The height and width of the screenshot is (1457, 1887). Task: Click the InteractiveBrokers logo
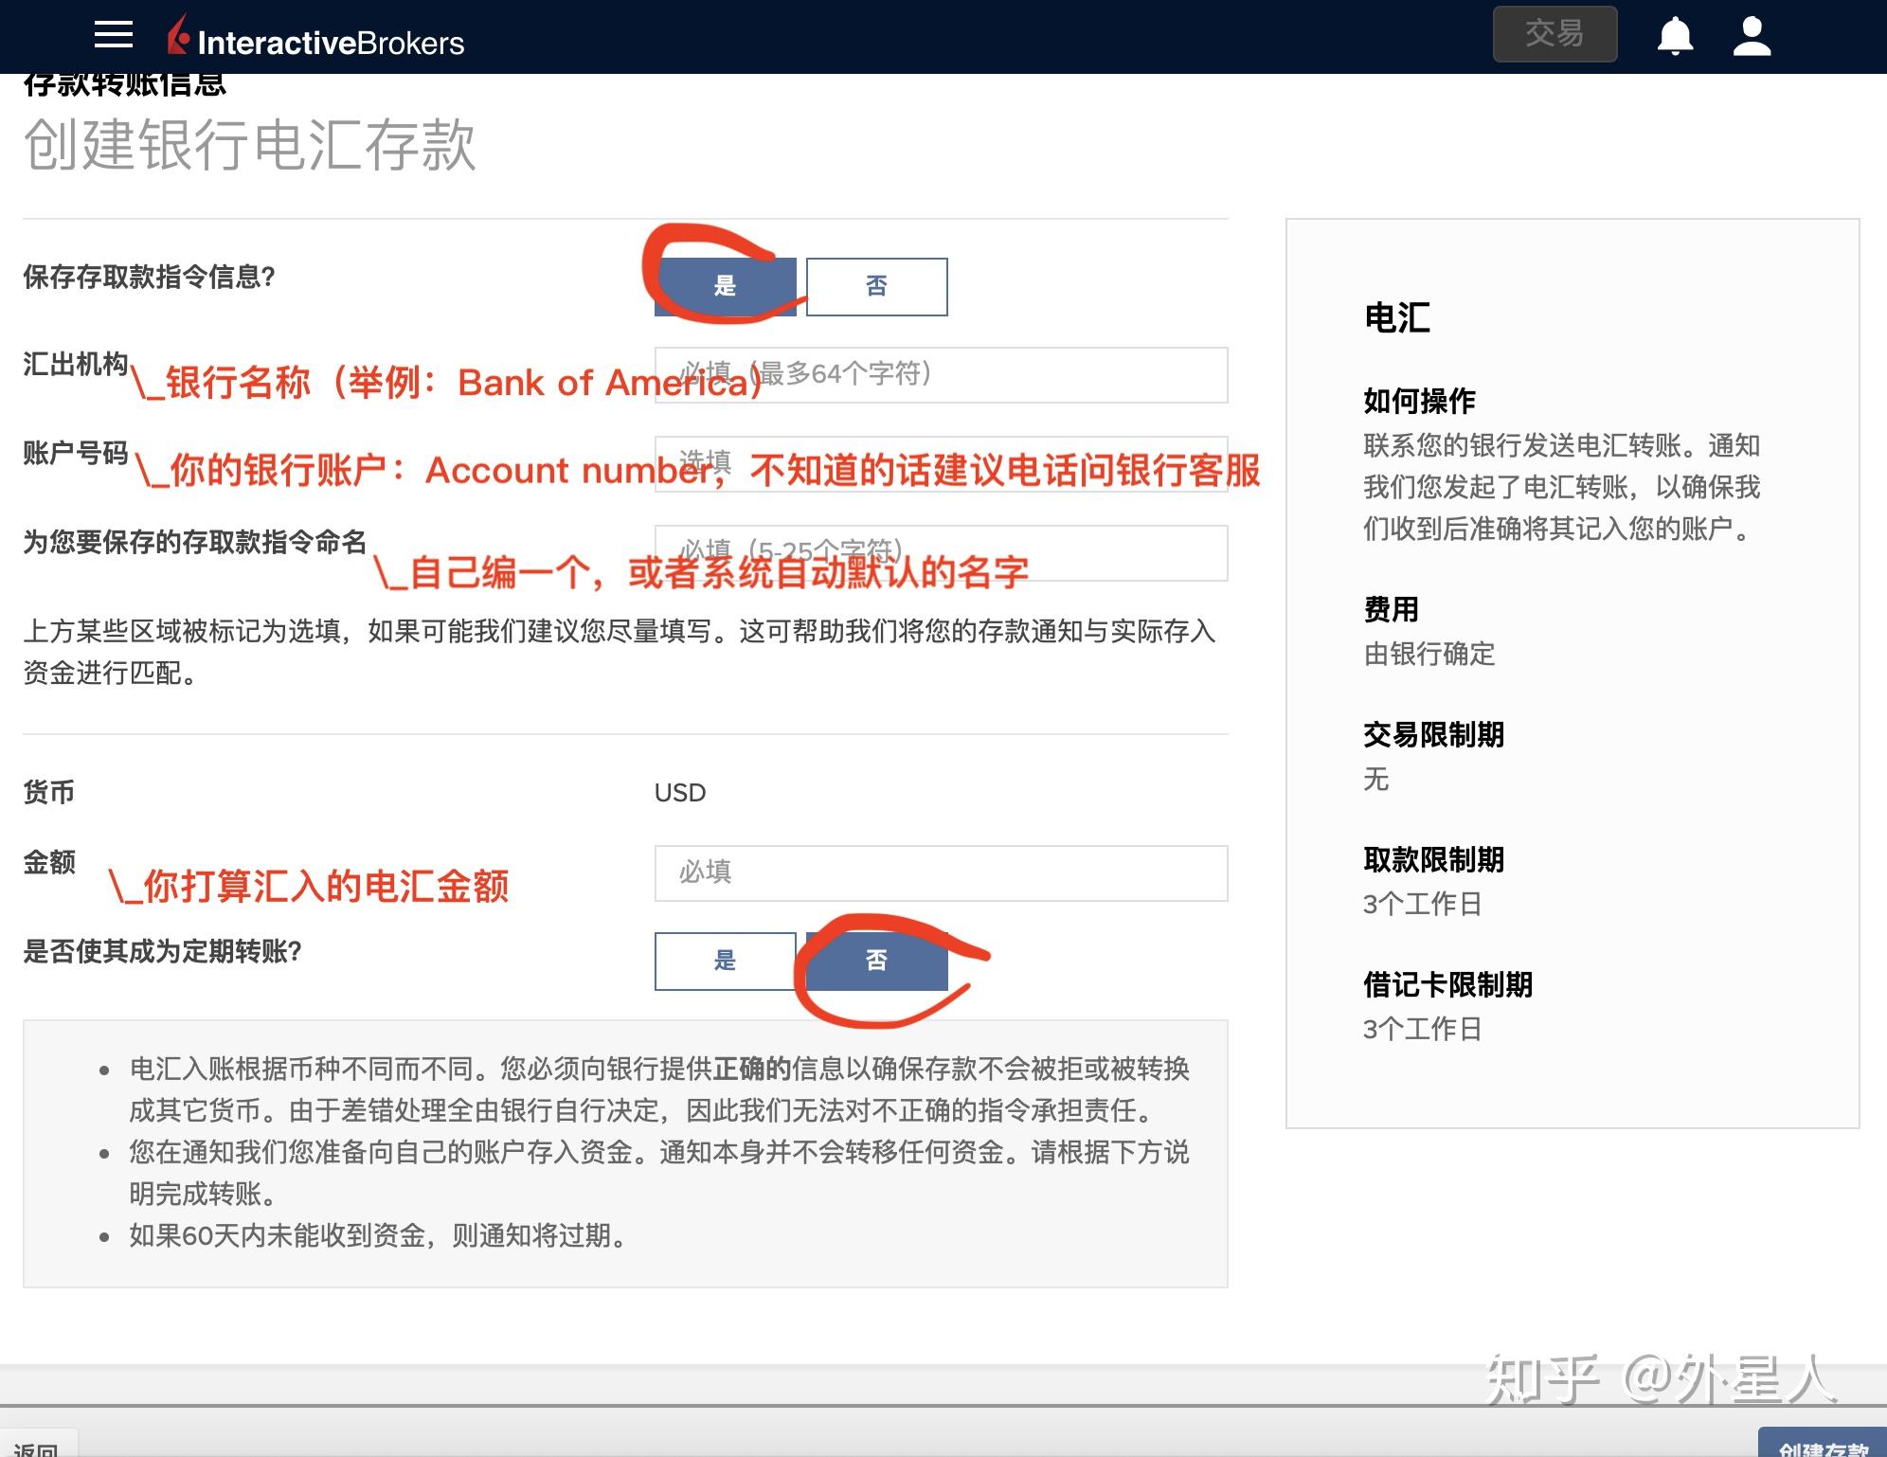pyautogui.click(x=314, y=38)
